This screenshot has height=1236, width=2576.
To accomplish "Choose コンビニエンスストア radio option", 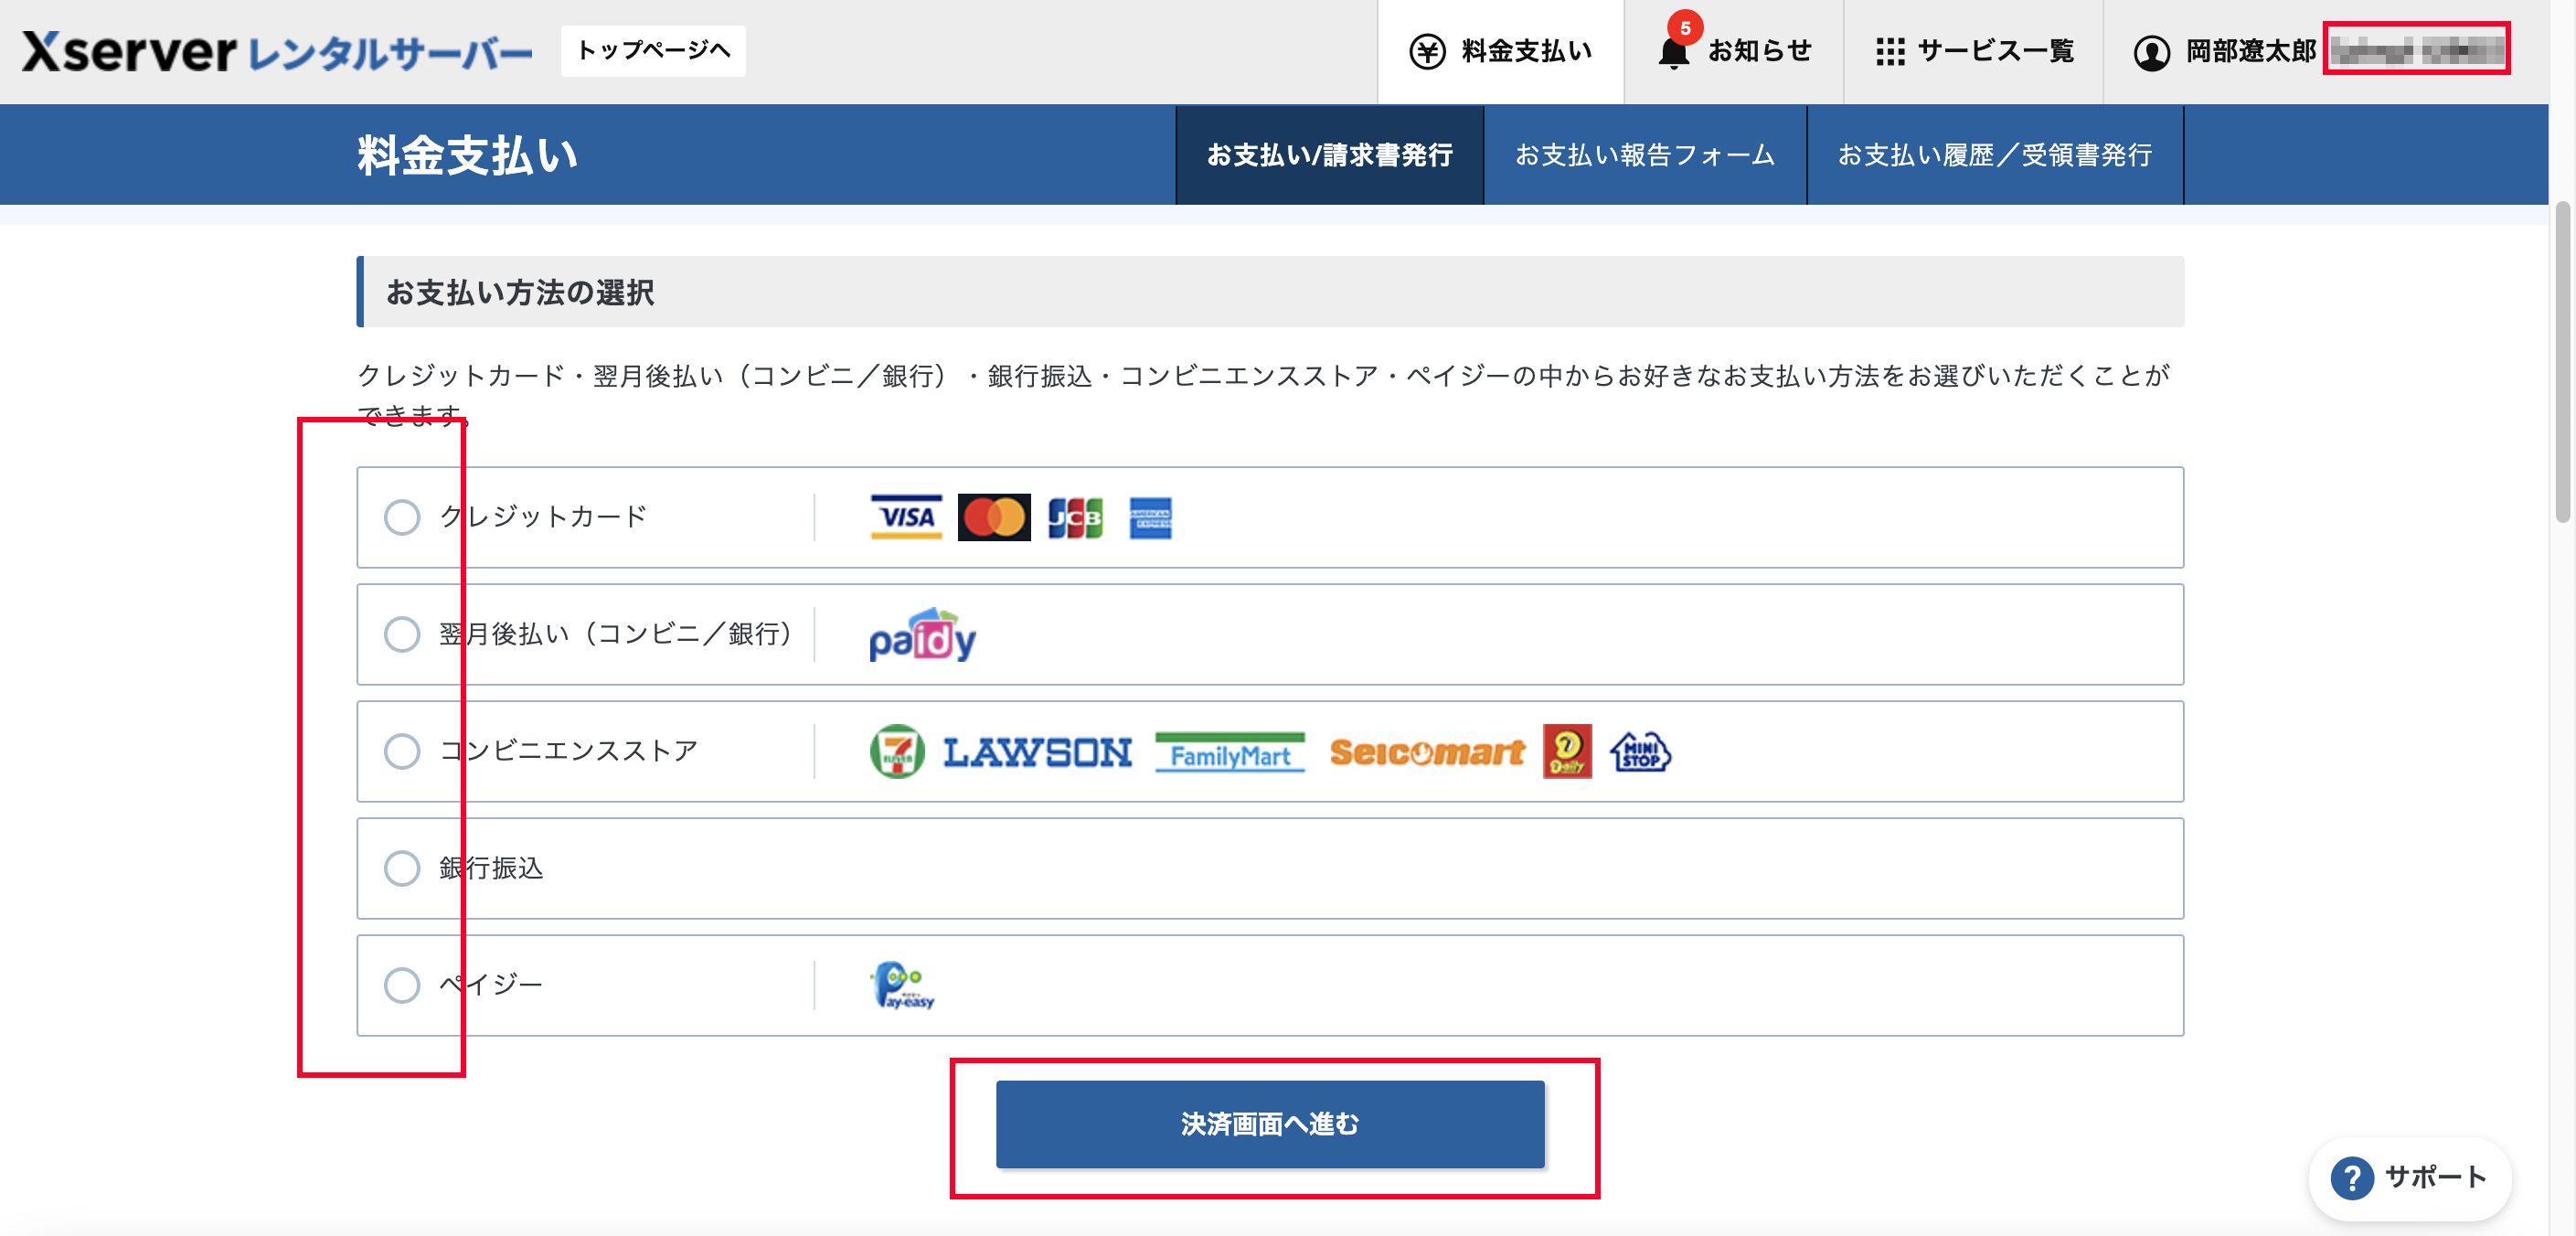I will click(402, 751).
